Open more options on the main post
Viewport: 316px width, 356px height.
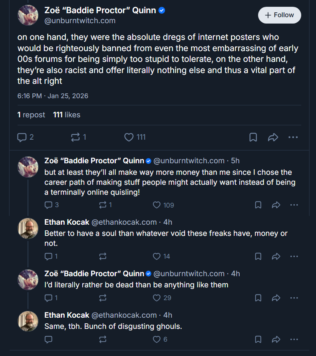(x=293, y=137)
